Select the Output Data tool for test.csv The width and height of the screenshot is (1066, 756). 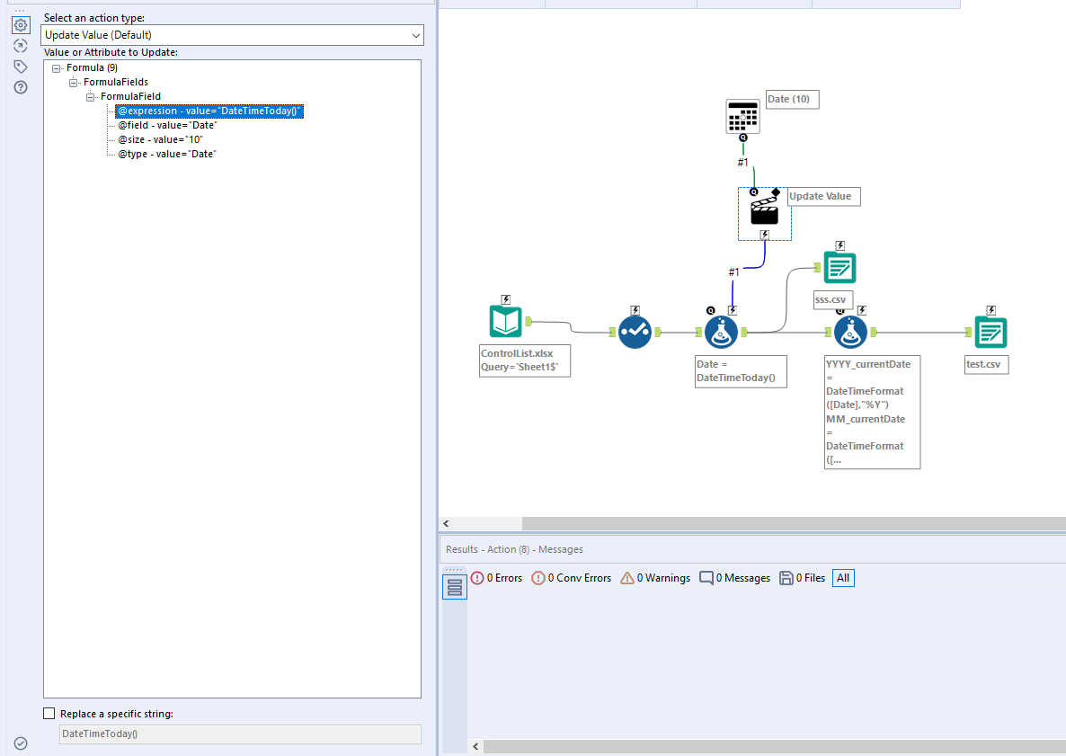click(990, 332)
